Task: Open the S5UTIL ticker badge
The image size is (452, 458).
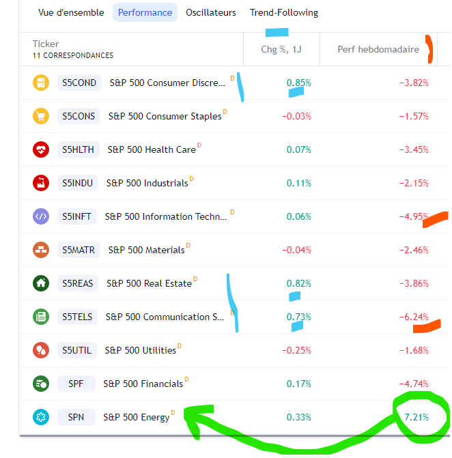Action: (x=77, y=350)
